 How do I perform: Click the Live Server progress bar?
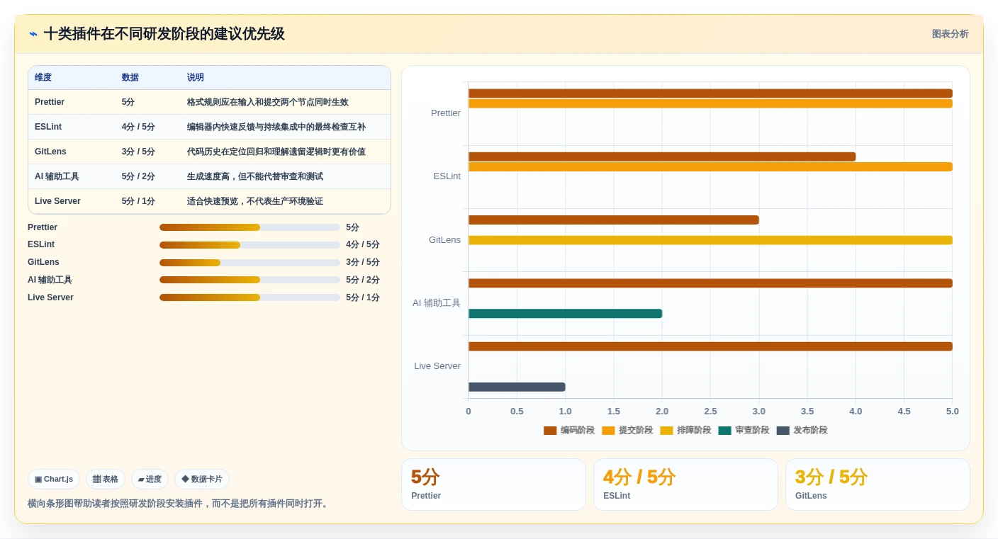250,297
